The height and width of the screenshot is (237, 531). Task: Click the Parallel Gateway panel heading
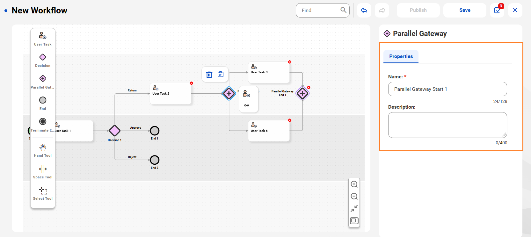click(420, 33)
